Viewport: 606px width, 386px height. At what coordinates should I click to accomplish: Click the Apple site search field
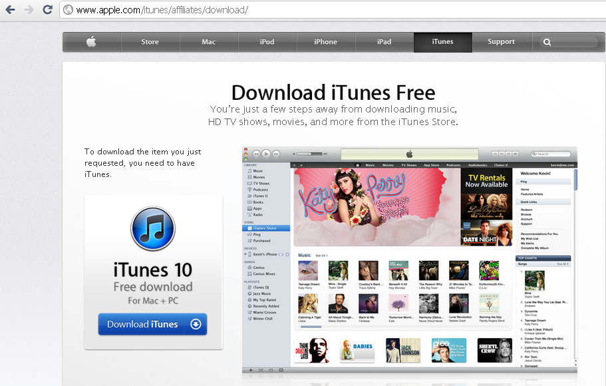click(568, 42)
